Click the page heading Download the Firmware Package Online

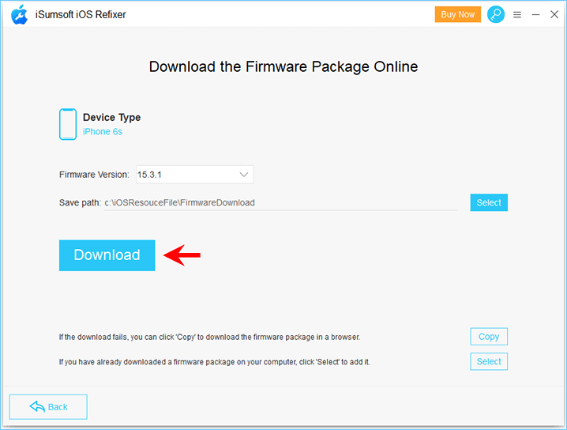pyautogui.click(x=283, y=66)
